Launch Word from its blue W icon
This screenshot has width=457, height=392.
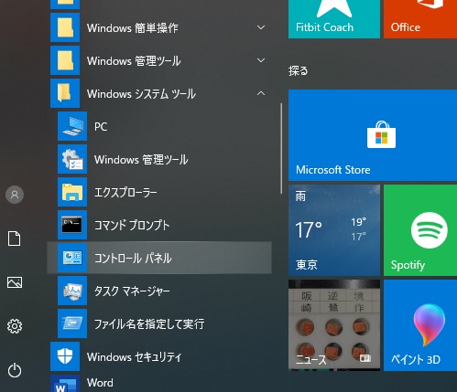65,384
